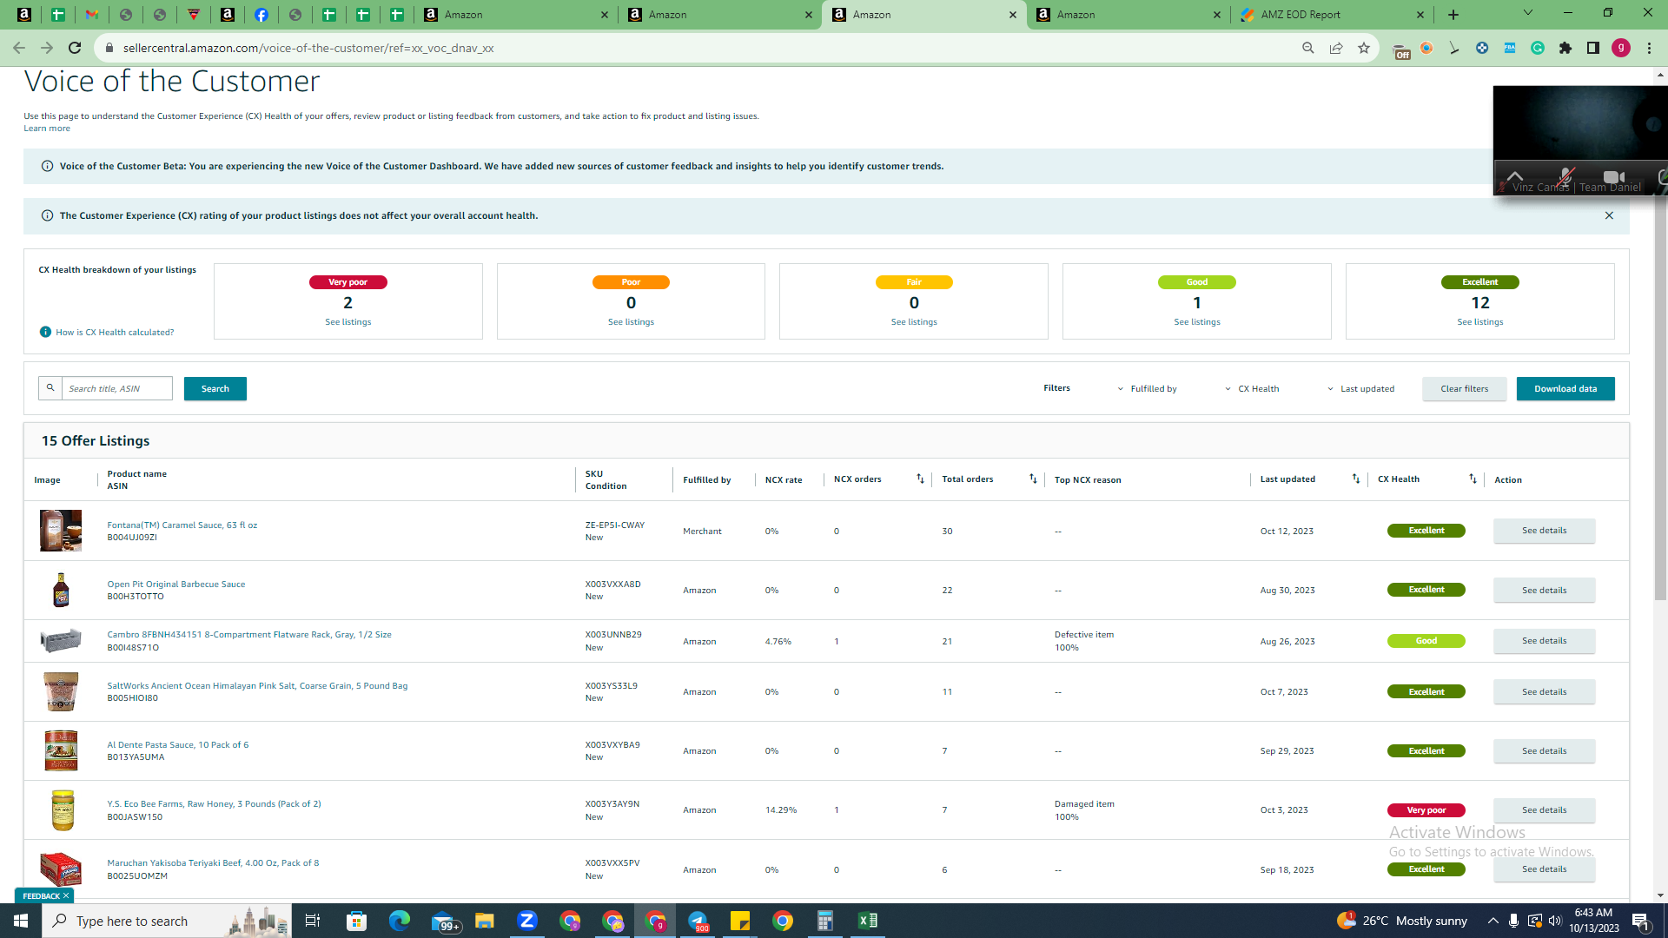1668x938 pixels.
Task: Open Maruchan Yakisoba Teriyaki Beef link
Action: 213,862
